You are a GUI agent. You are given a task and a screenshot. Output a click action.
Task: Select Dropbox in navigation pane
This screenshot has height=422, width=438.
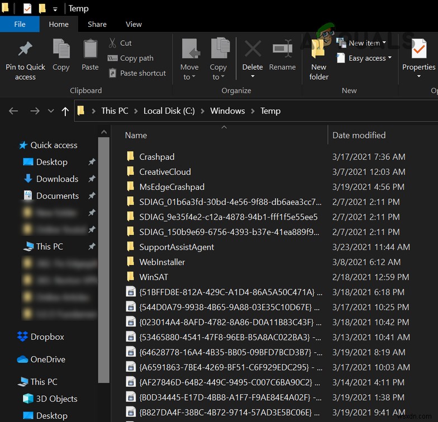(x=47, y=337)
